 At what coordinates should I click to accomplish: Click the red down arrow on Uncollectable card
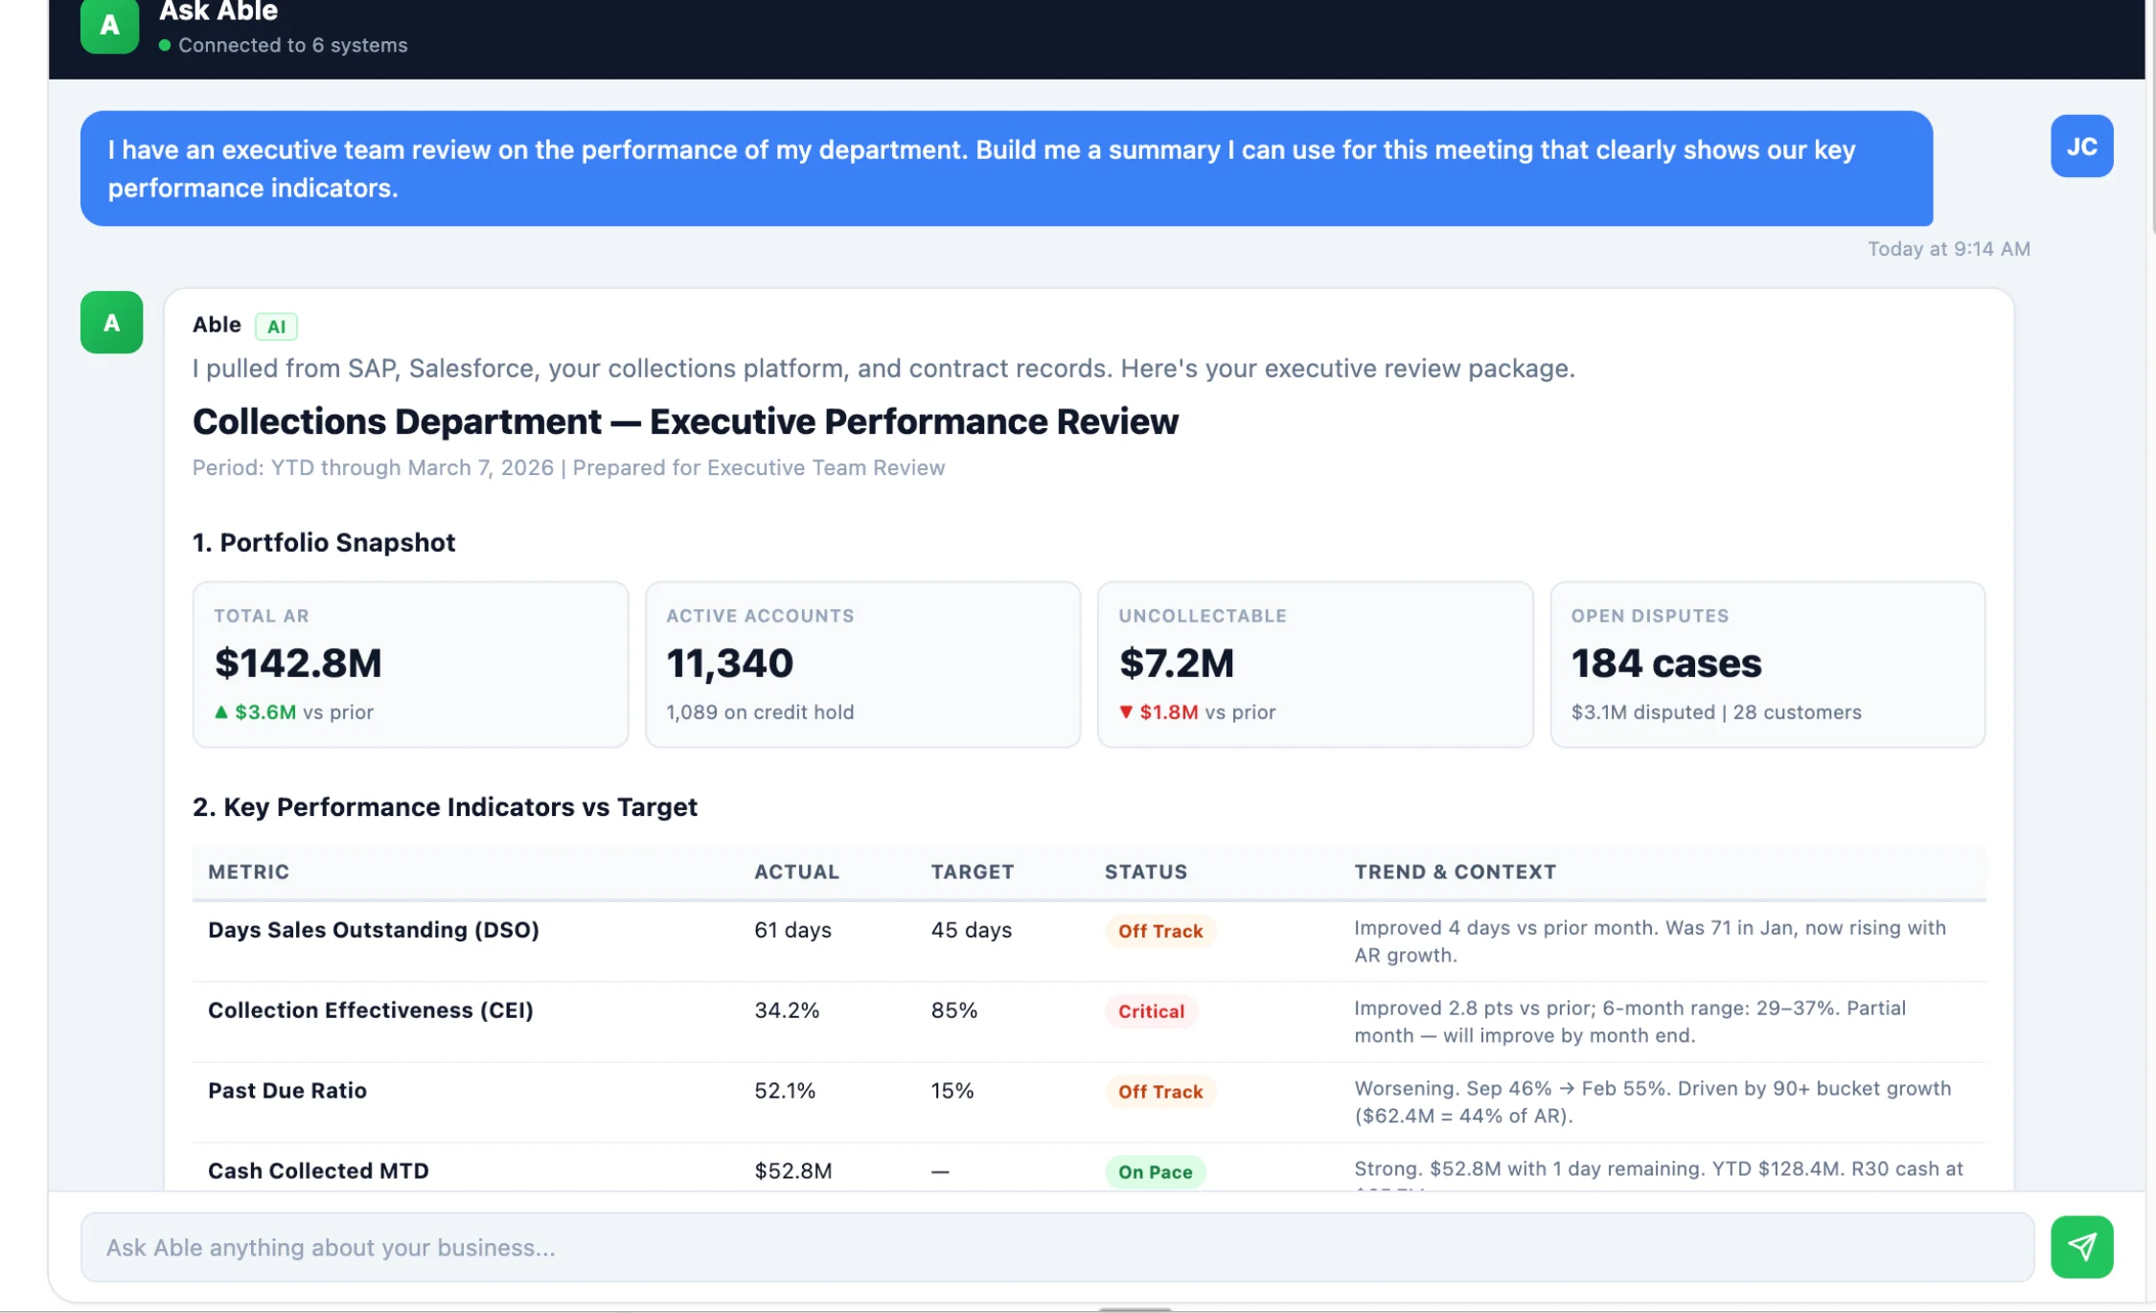1126,712
